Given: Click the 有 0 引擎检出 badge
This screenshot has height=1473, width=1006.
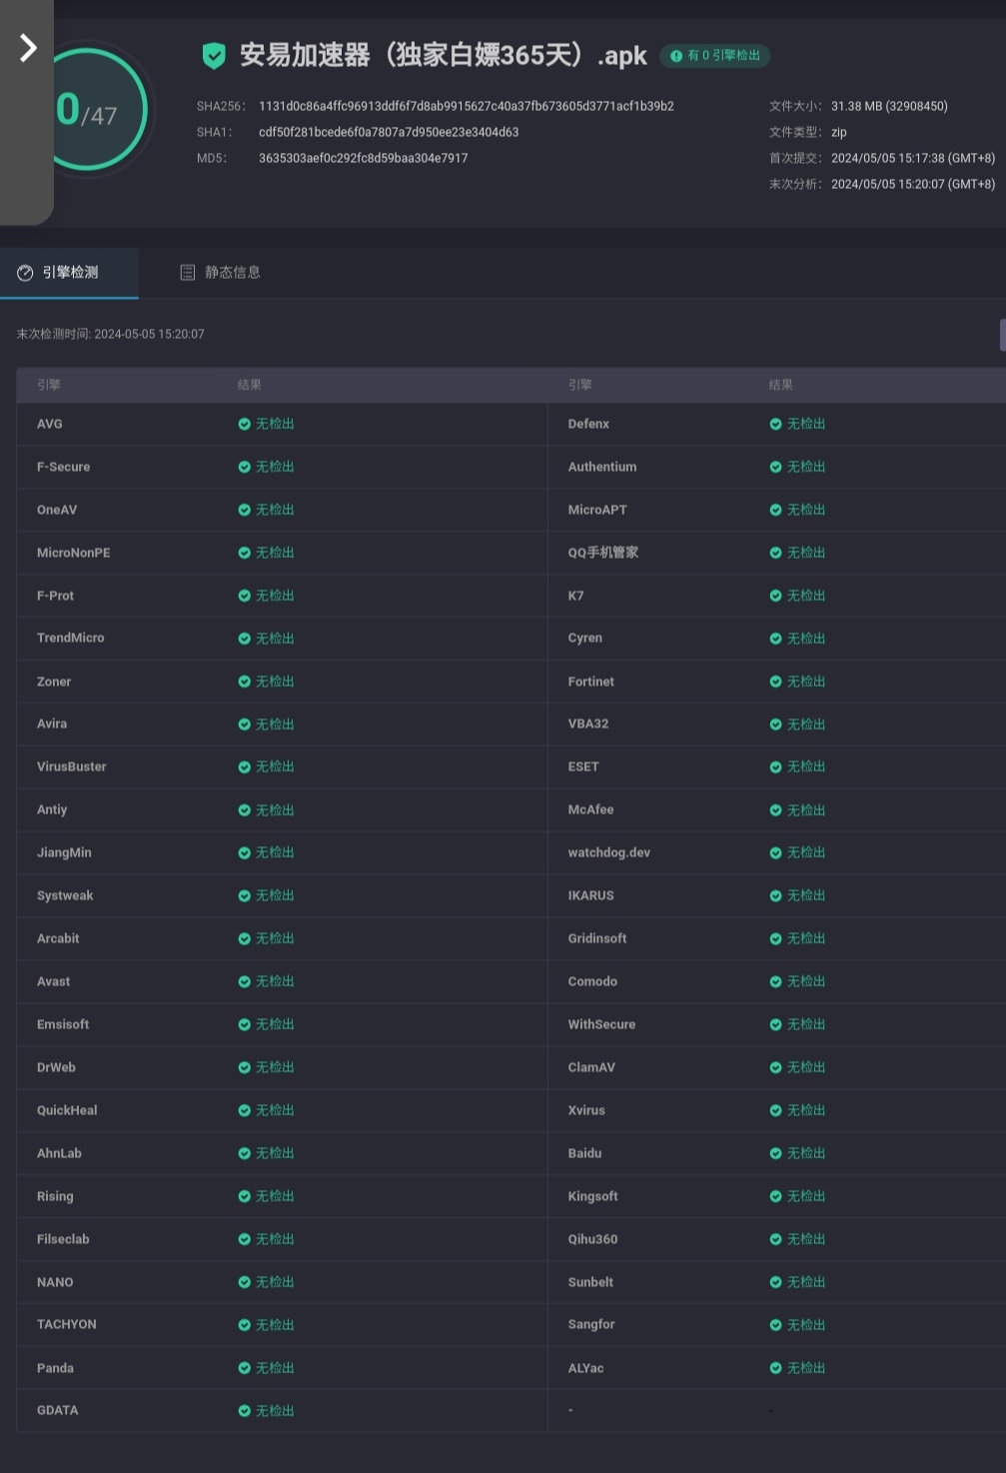Looking at the screenshot, I should [714, 56].
